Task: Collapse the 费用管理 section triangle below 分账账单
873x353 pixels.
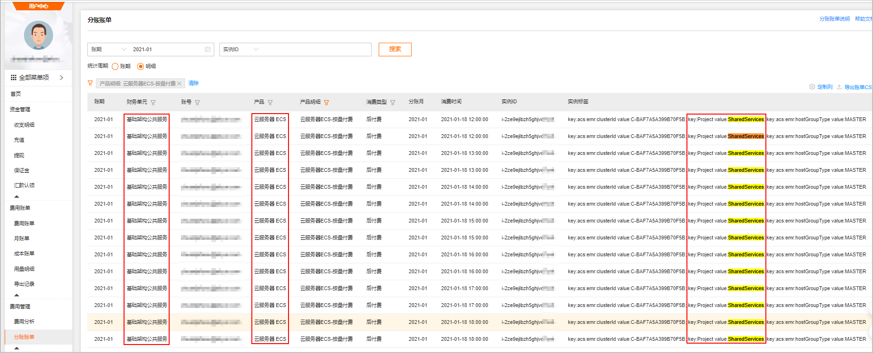Action: point(17,348)
